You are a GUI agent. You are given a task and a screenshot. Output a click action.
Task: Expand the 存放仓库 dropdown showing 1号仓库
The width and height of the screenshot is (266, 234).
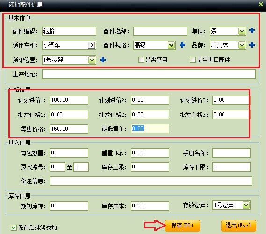pos(246,205)
